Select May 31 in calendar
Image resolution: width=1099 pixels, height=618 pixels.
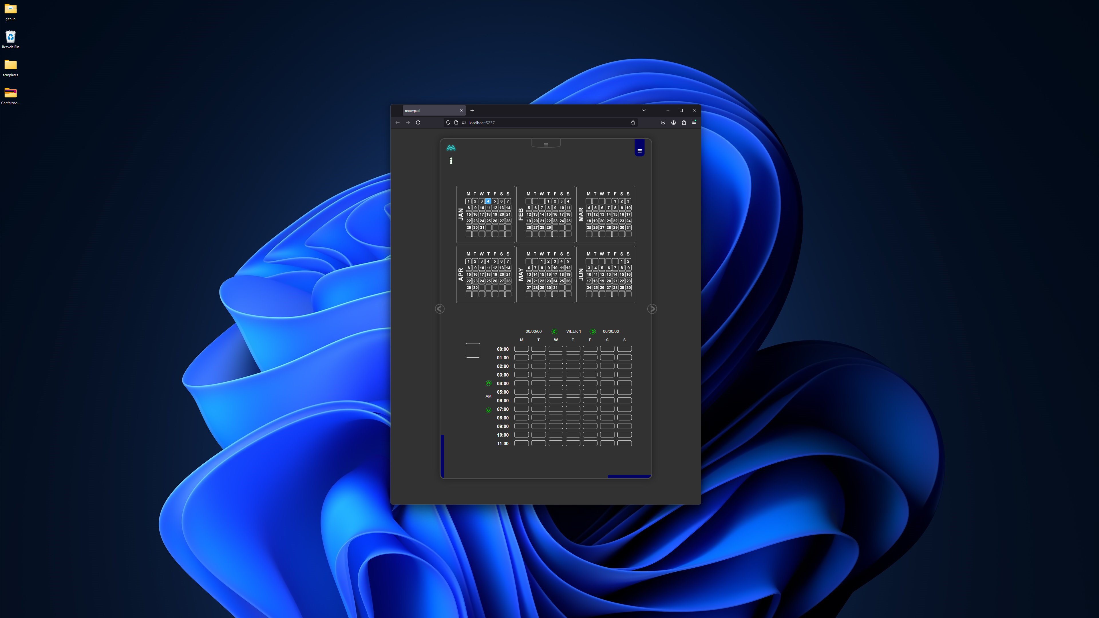coord(555,288)
